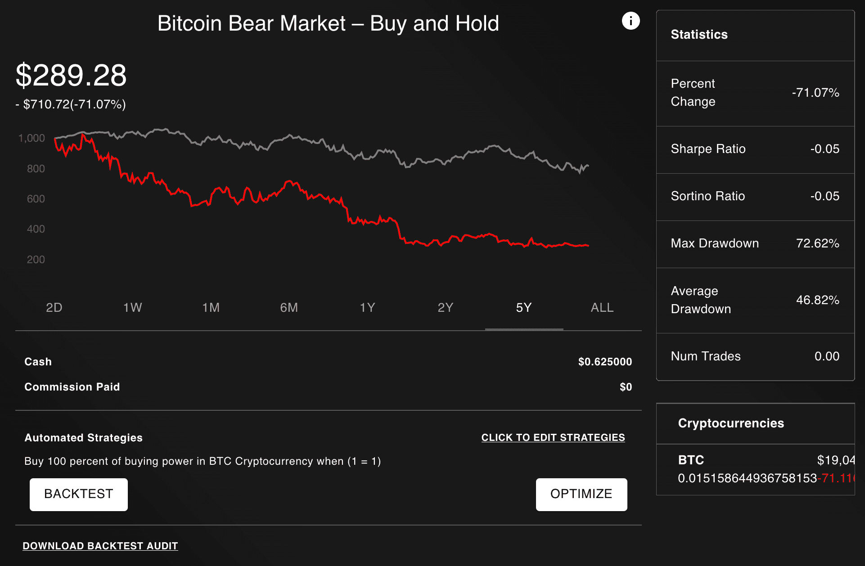Click the Num Trades statistic

755,356
